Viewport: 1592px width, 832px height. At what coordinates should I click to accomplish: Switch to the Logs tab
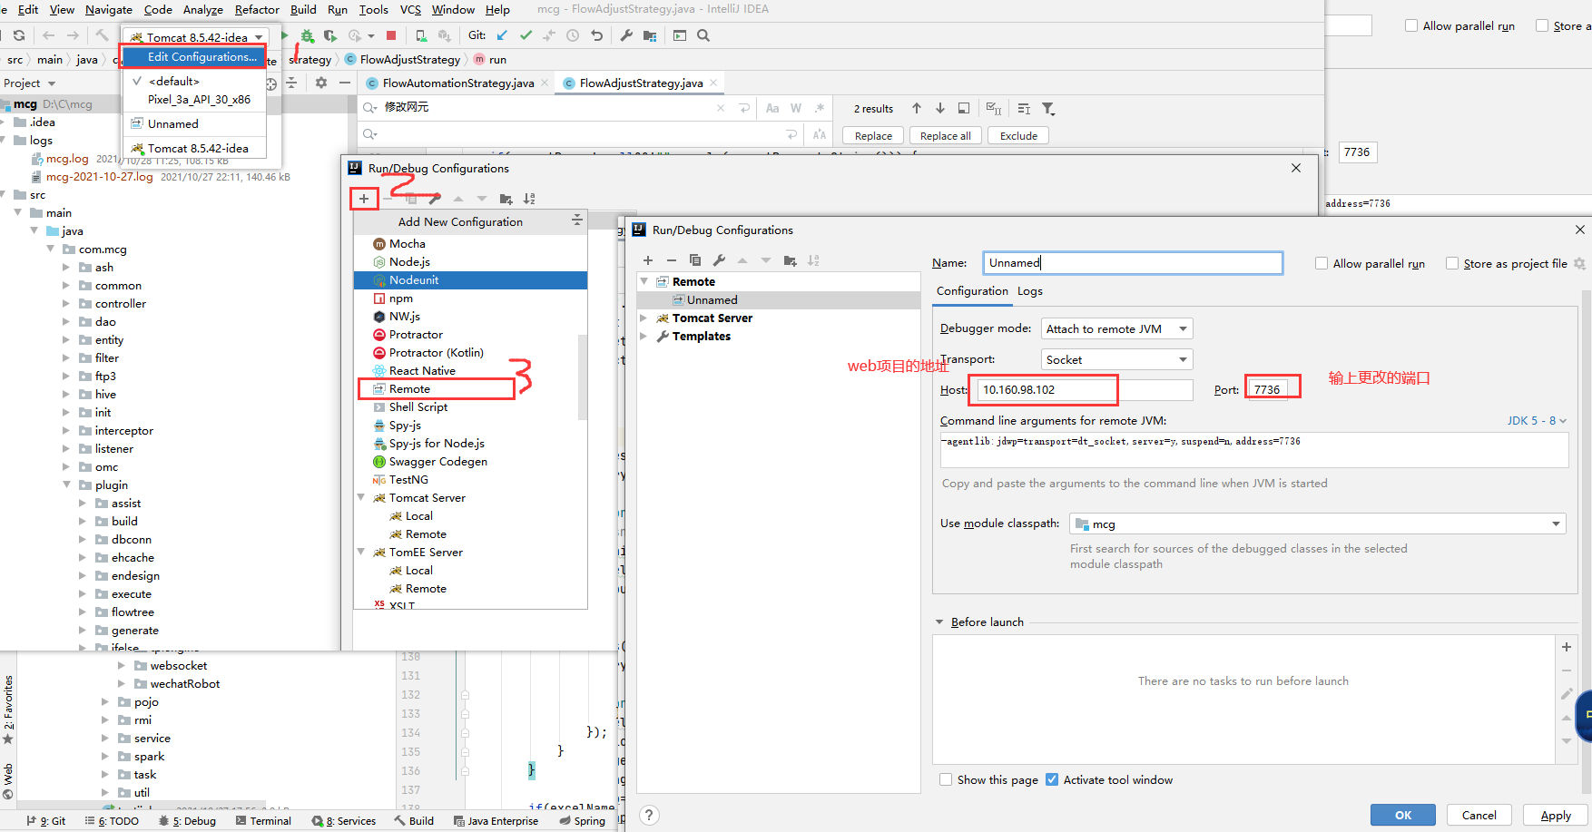click(x=1029, y=291)
